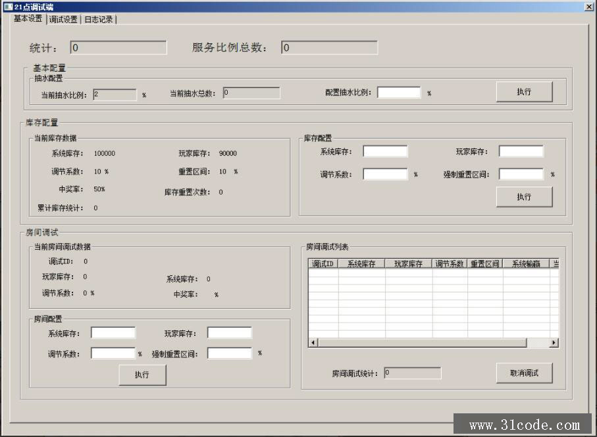This screenshot has height=437, width=597.
Task: Click 玩家库存 field in 库存配置 panel
Action: click(521, 152)
